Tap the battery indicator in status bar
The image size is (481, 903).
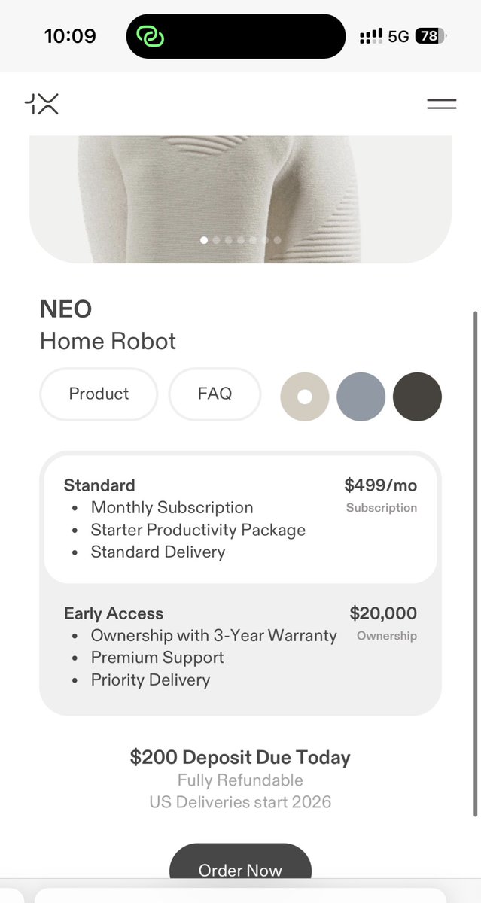coord(431,36)
